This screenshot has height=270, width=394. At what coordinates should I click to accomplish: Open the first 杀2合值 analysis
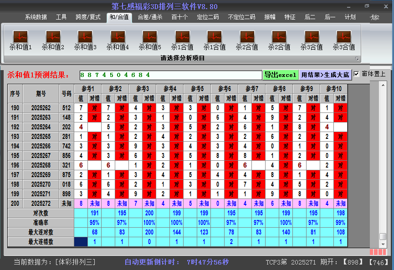click(247, 40)
